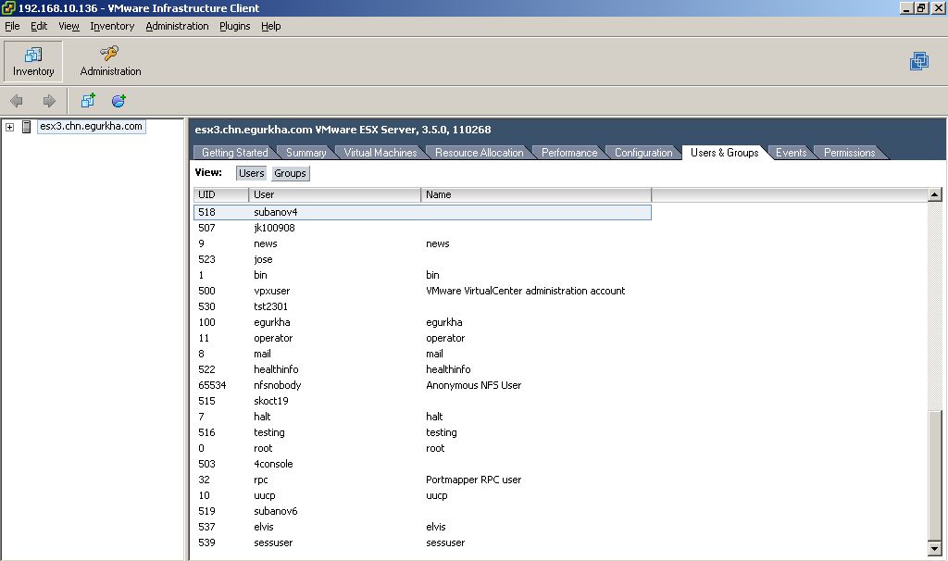Open the Edit menu
Viewport: 948px width, 561px height.
pyautogui.click(x=39, y=26)
